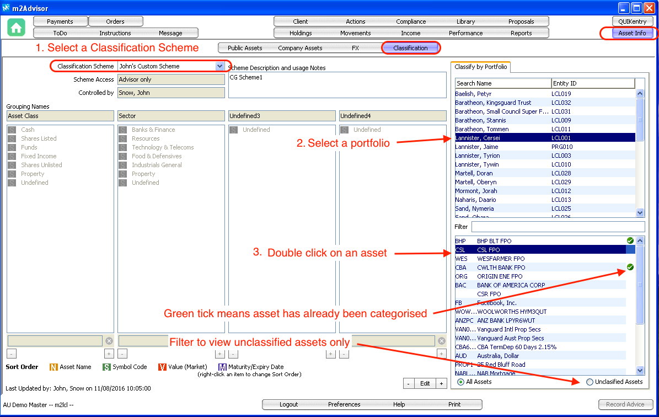659x417 pixels.
Task: Click the red Value (Market) sort icon
Action: pyautogui.click(x=162, y=367)
